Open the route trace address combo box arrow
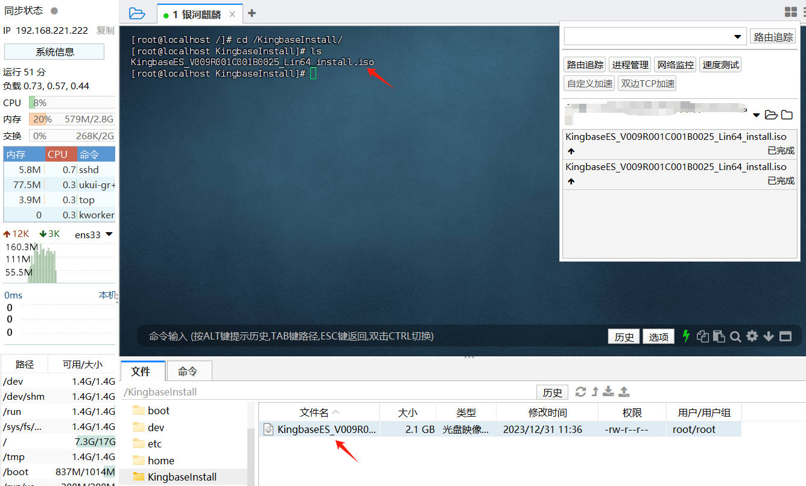 (737, 37)
